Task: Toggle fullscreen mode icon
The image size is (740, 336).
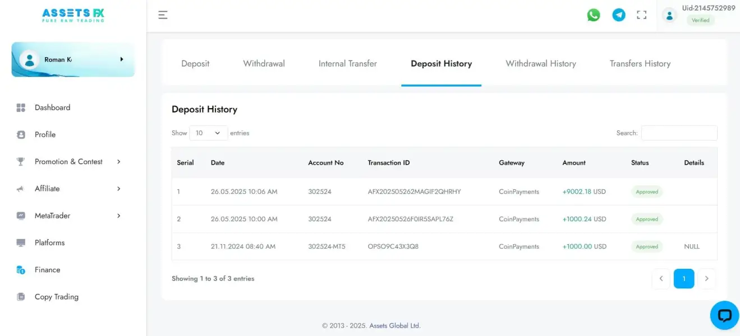Action: (x=642, y=15)
